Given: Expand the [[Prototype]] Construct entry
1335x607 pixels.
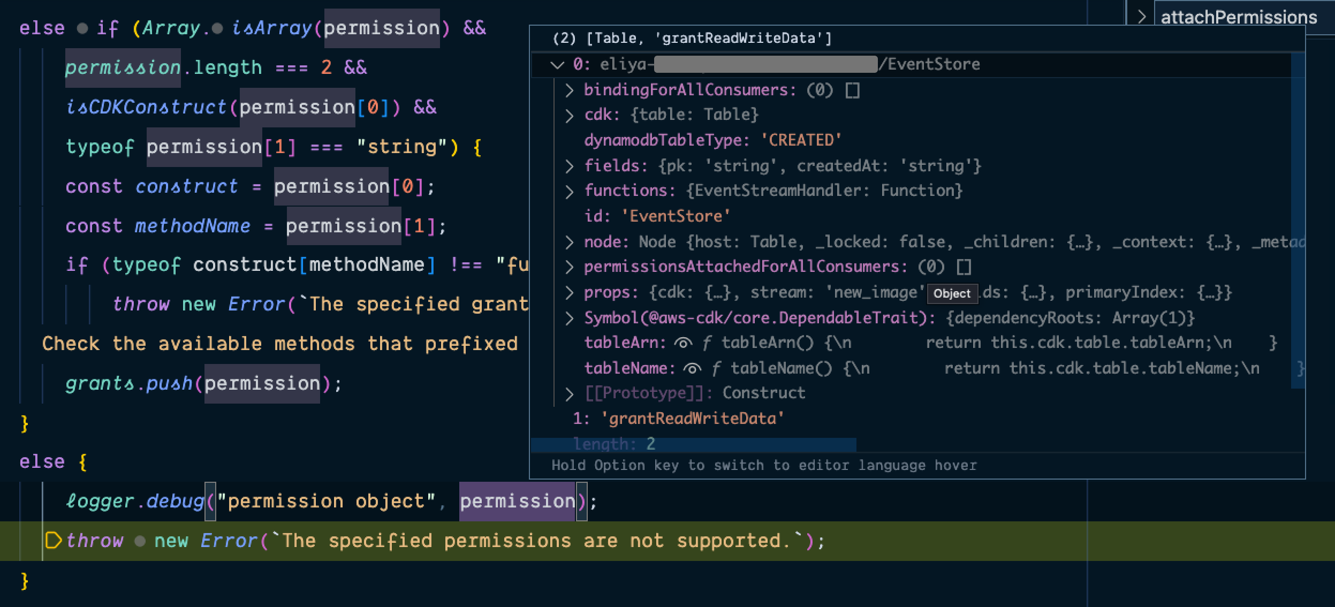Looking at the screenshot, I should point(570,392).
